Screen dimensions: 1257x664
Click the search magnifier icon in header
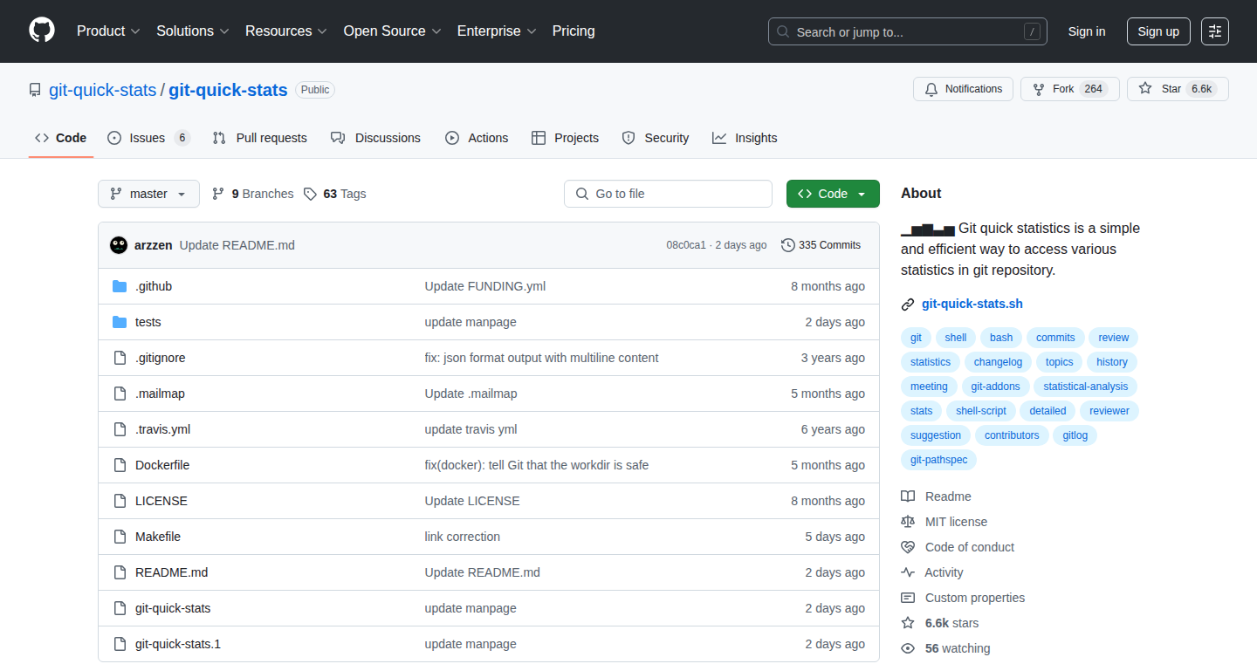click(x=783, y=32)
